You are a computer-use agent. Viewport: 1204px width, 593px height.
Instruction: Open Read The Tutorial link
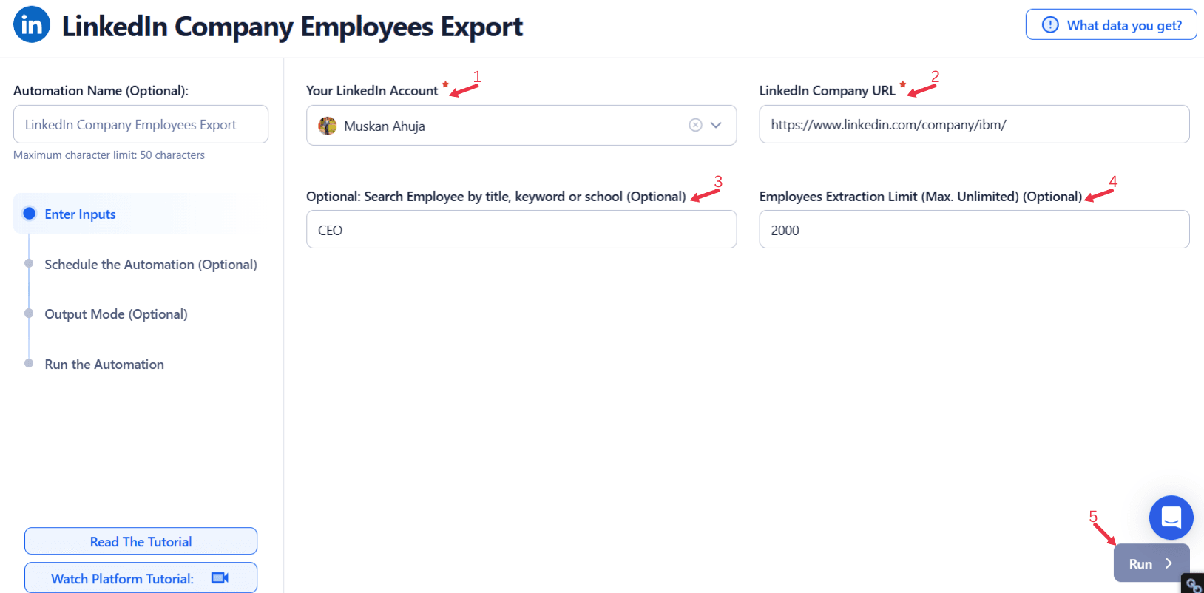[x=141, y=541]
